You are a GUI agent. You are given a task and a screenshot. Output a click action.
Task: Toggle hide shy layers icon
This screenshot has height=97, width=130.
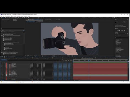(65, 60)
